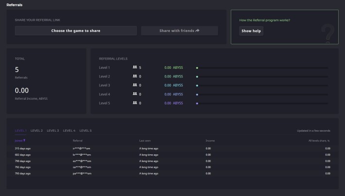Click the share arrow icon on Share with friends
The width and height of the screenshot is (345, 196).
(x=197, y=30)
